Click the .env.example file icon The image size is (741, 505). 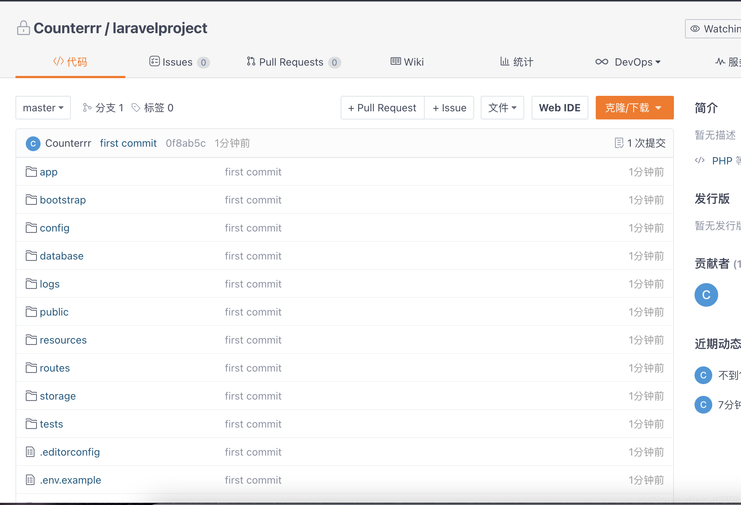point(31,480)
